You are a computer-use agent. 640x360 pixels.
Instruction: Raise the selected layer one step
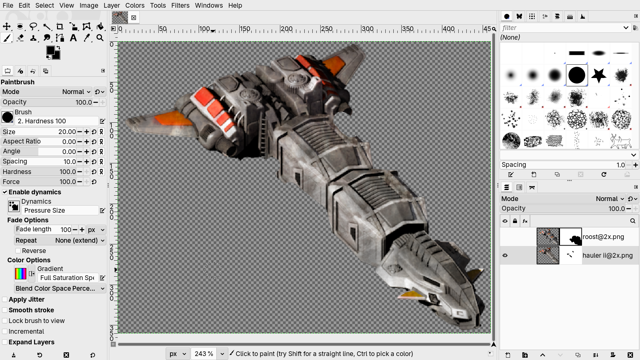543,355
